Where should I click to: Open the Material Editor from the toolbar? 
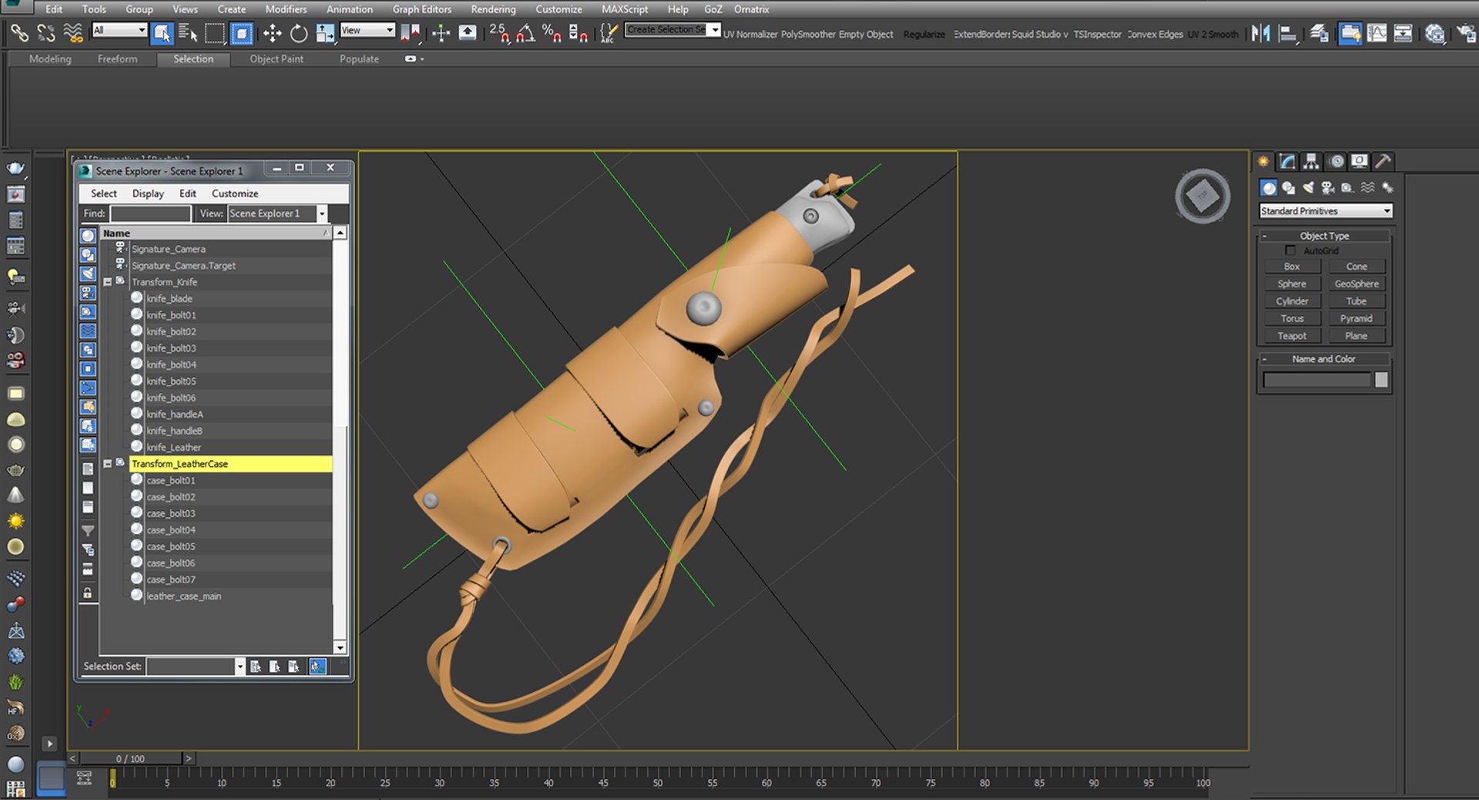pos(1434,33)
